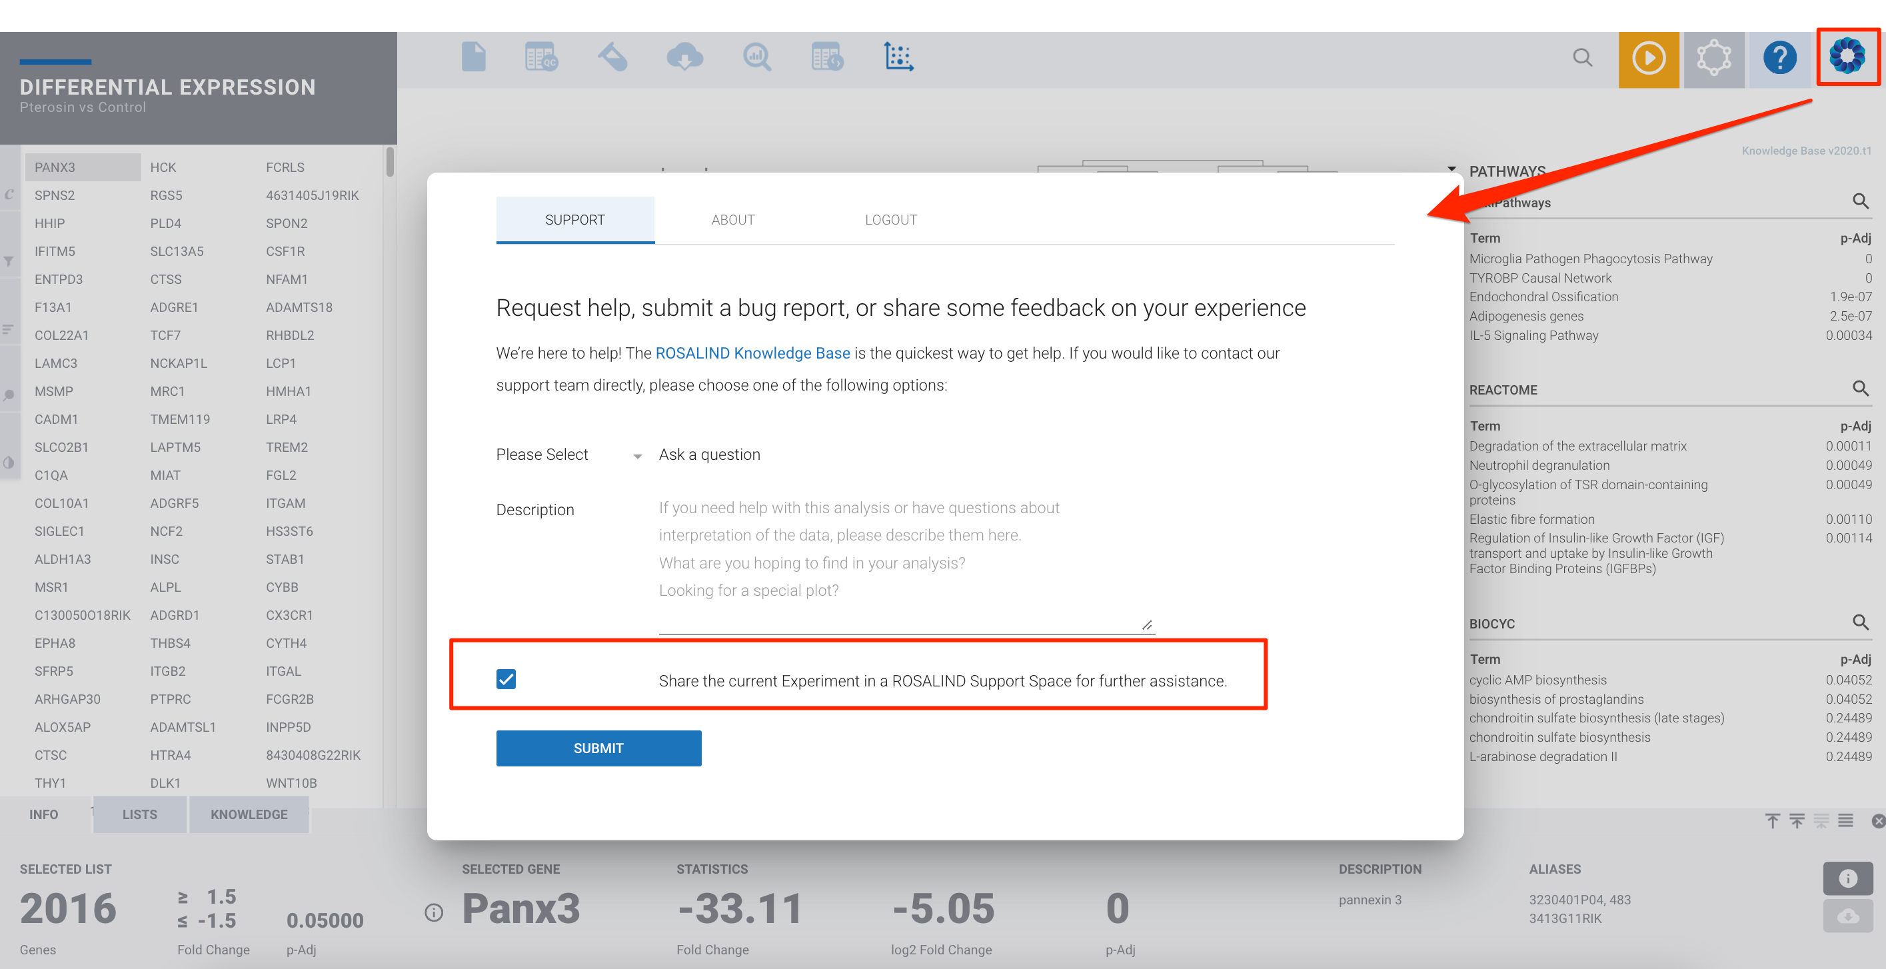1886x969 pixels.
Task: Click Endochondral Ossification pathway term
Action: pos(1543,297)
